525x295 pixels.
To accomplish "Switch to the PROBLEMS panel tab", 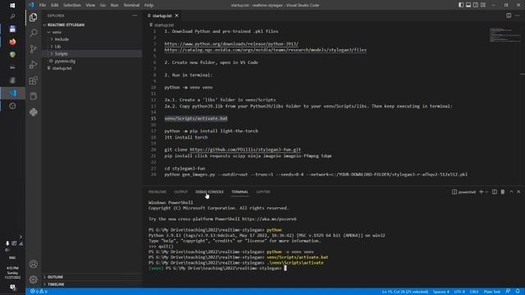I will [157, 192].
